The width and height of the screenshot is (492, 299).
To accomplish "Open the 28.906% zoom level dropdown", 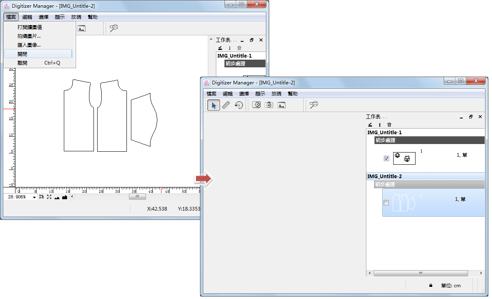I will 34,197.
